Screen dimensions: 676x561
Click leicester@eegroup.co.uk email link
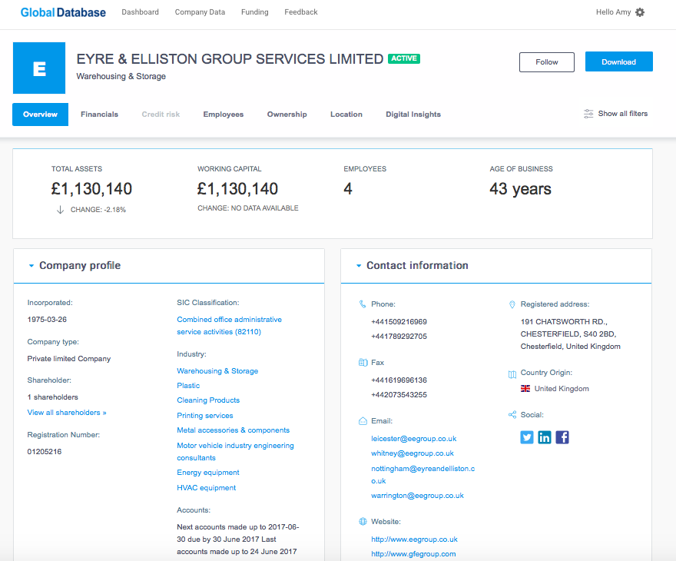tap(413, 439)
